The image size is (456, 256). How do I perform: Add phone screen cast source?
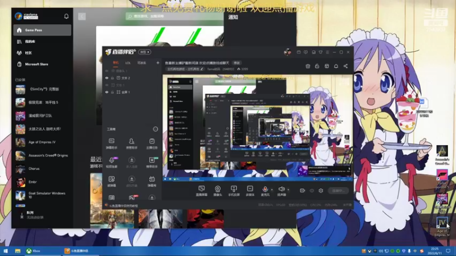[x=234, y=191]
